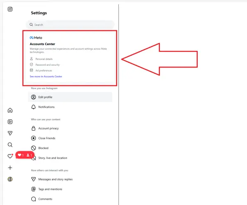This screenshot has width=247, height=205.
Task: Follow See more in Accounts Center link
Action: point(46,76)
